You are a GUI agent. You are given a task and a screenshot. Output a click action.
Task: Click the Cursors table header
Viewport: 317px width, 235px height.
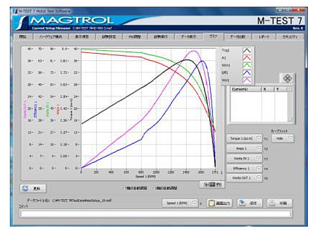click(x=246, y=89)
